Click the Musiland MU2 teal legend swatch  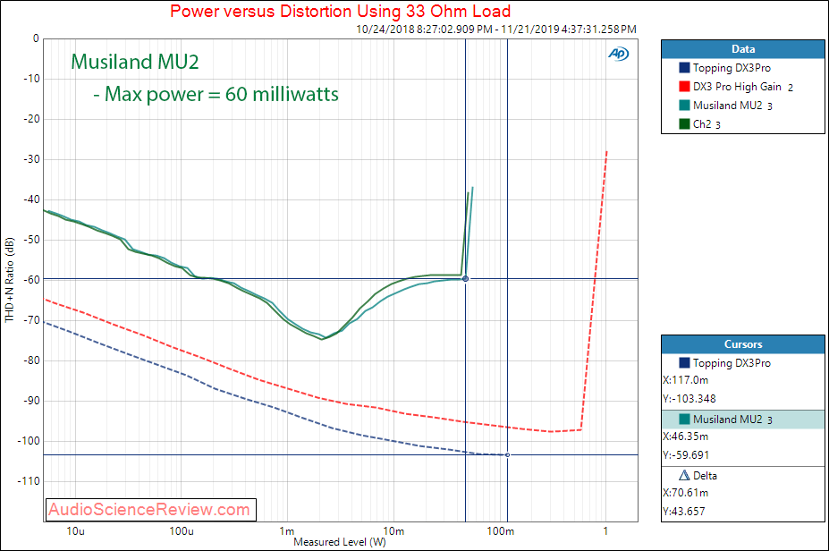(x=684, y=106)
